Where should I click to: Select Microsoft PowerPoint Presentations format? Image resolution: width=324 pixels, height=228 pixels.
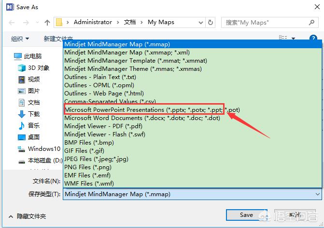(x=192, y=110)
